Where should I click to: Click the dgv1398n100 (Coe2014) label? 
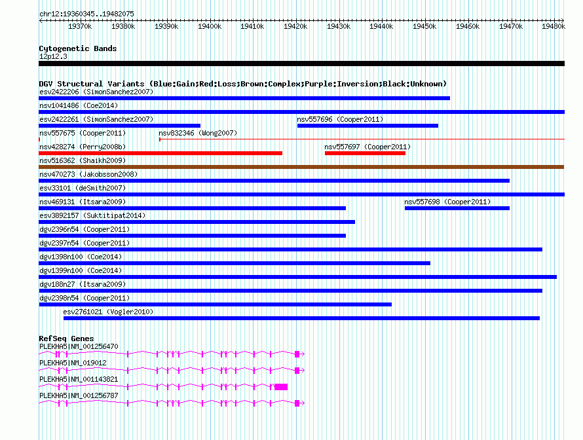point(81,257)
